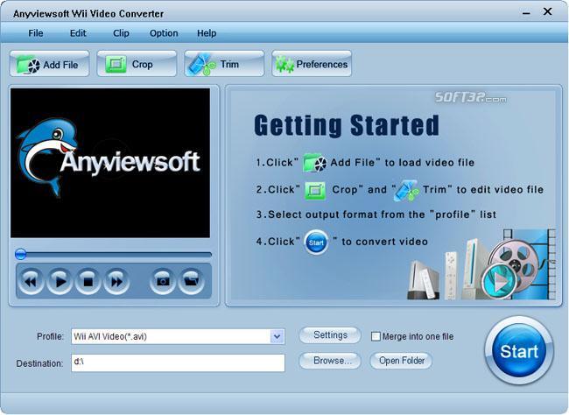Click the fast forward button
569x415 pixels.
116,281
